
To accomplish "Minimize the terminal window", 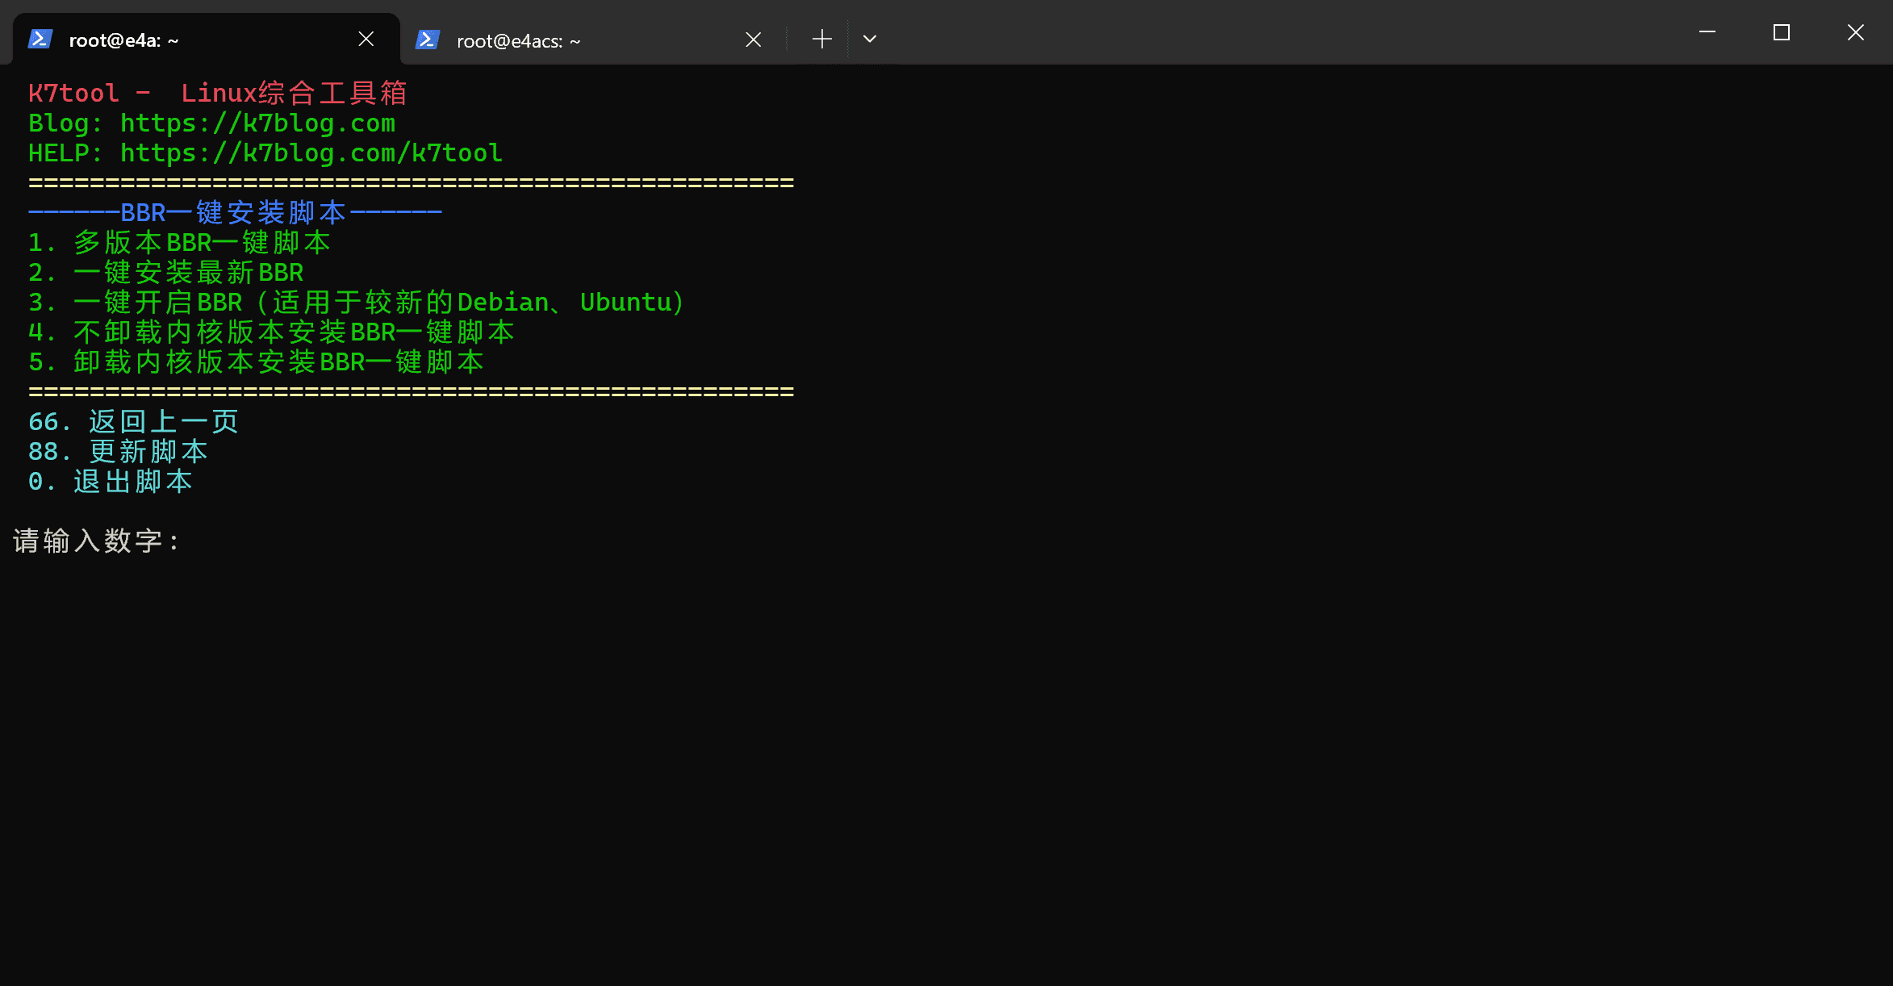I will tap(1707, 32).
